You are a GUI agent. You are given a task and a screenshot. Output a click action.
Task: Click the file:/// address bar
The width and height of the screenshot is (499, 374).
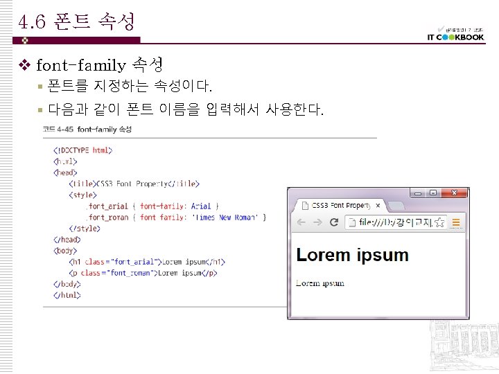point(396,222)
